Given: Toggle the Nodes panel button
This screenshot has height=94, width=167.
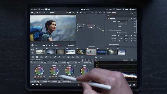Looking at the screenshot, I should 125,9.
